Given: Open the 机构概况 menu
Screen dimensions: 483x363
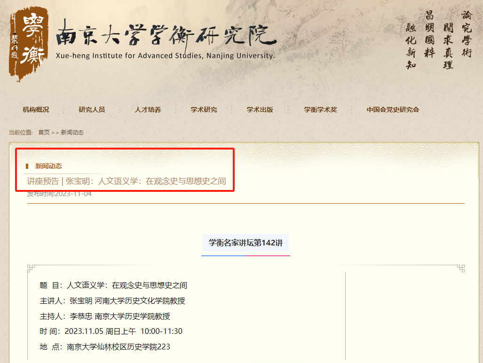Looking at the screenshot, I should click(x=36, y=110).
